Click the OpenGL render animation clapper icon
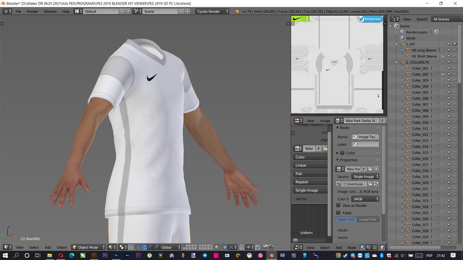The width and height of the screenshot is (463, 260). pos(271,247)
